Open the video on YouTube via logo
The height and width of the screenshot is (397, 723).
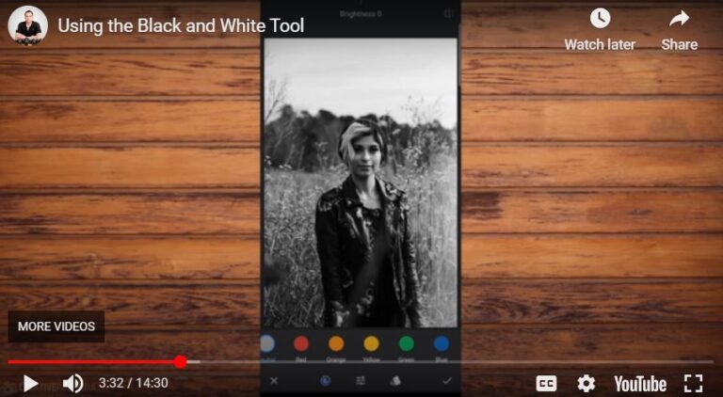coord(640,383)
